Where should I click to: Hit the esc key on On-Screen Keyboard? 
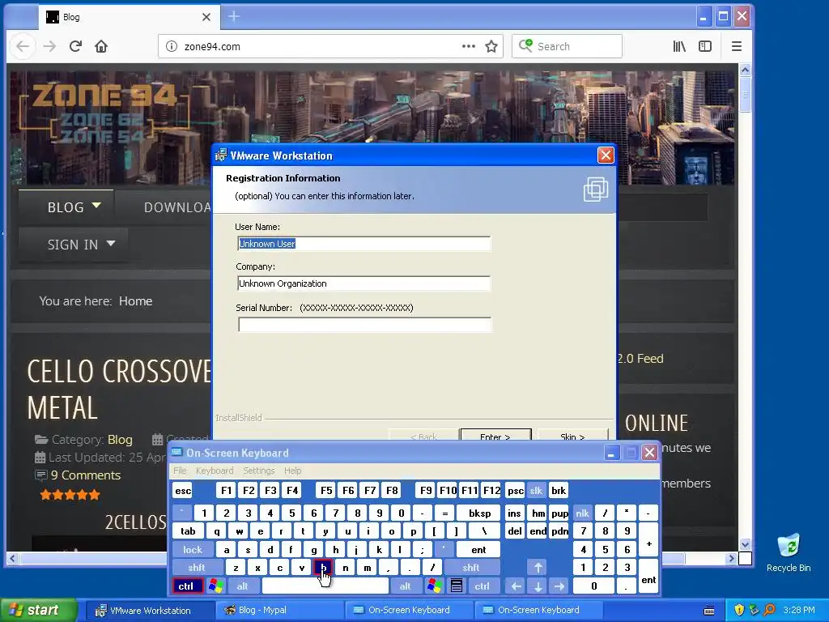pyautogui.click(x=183, y=491)
